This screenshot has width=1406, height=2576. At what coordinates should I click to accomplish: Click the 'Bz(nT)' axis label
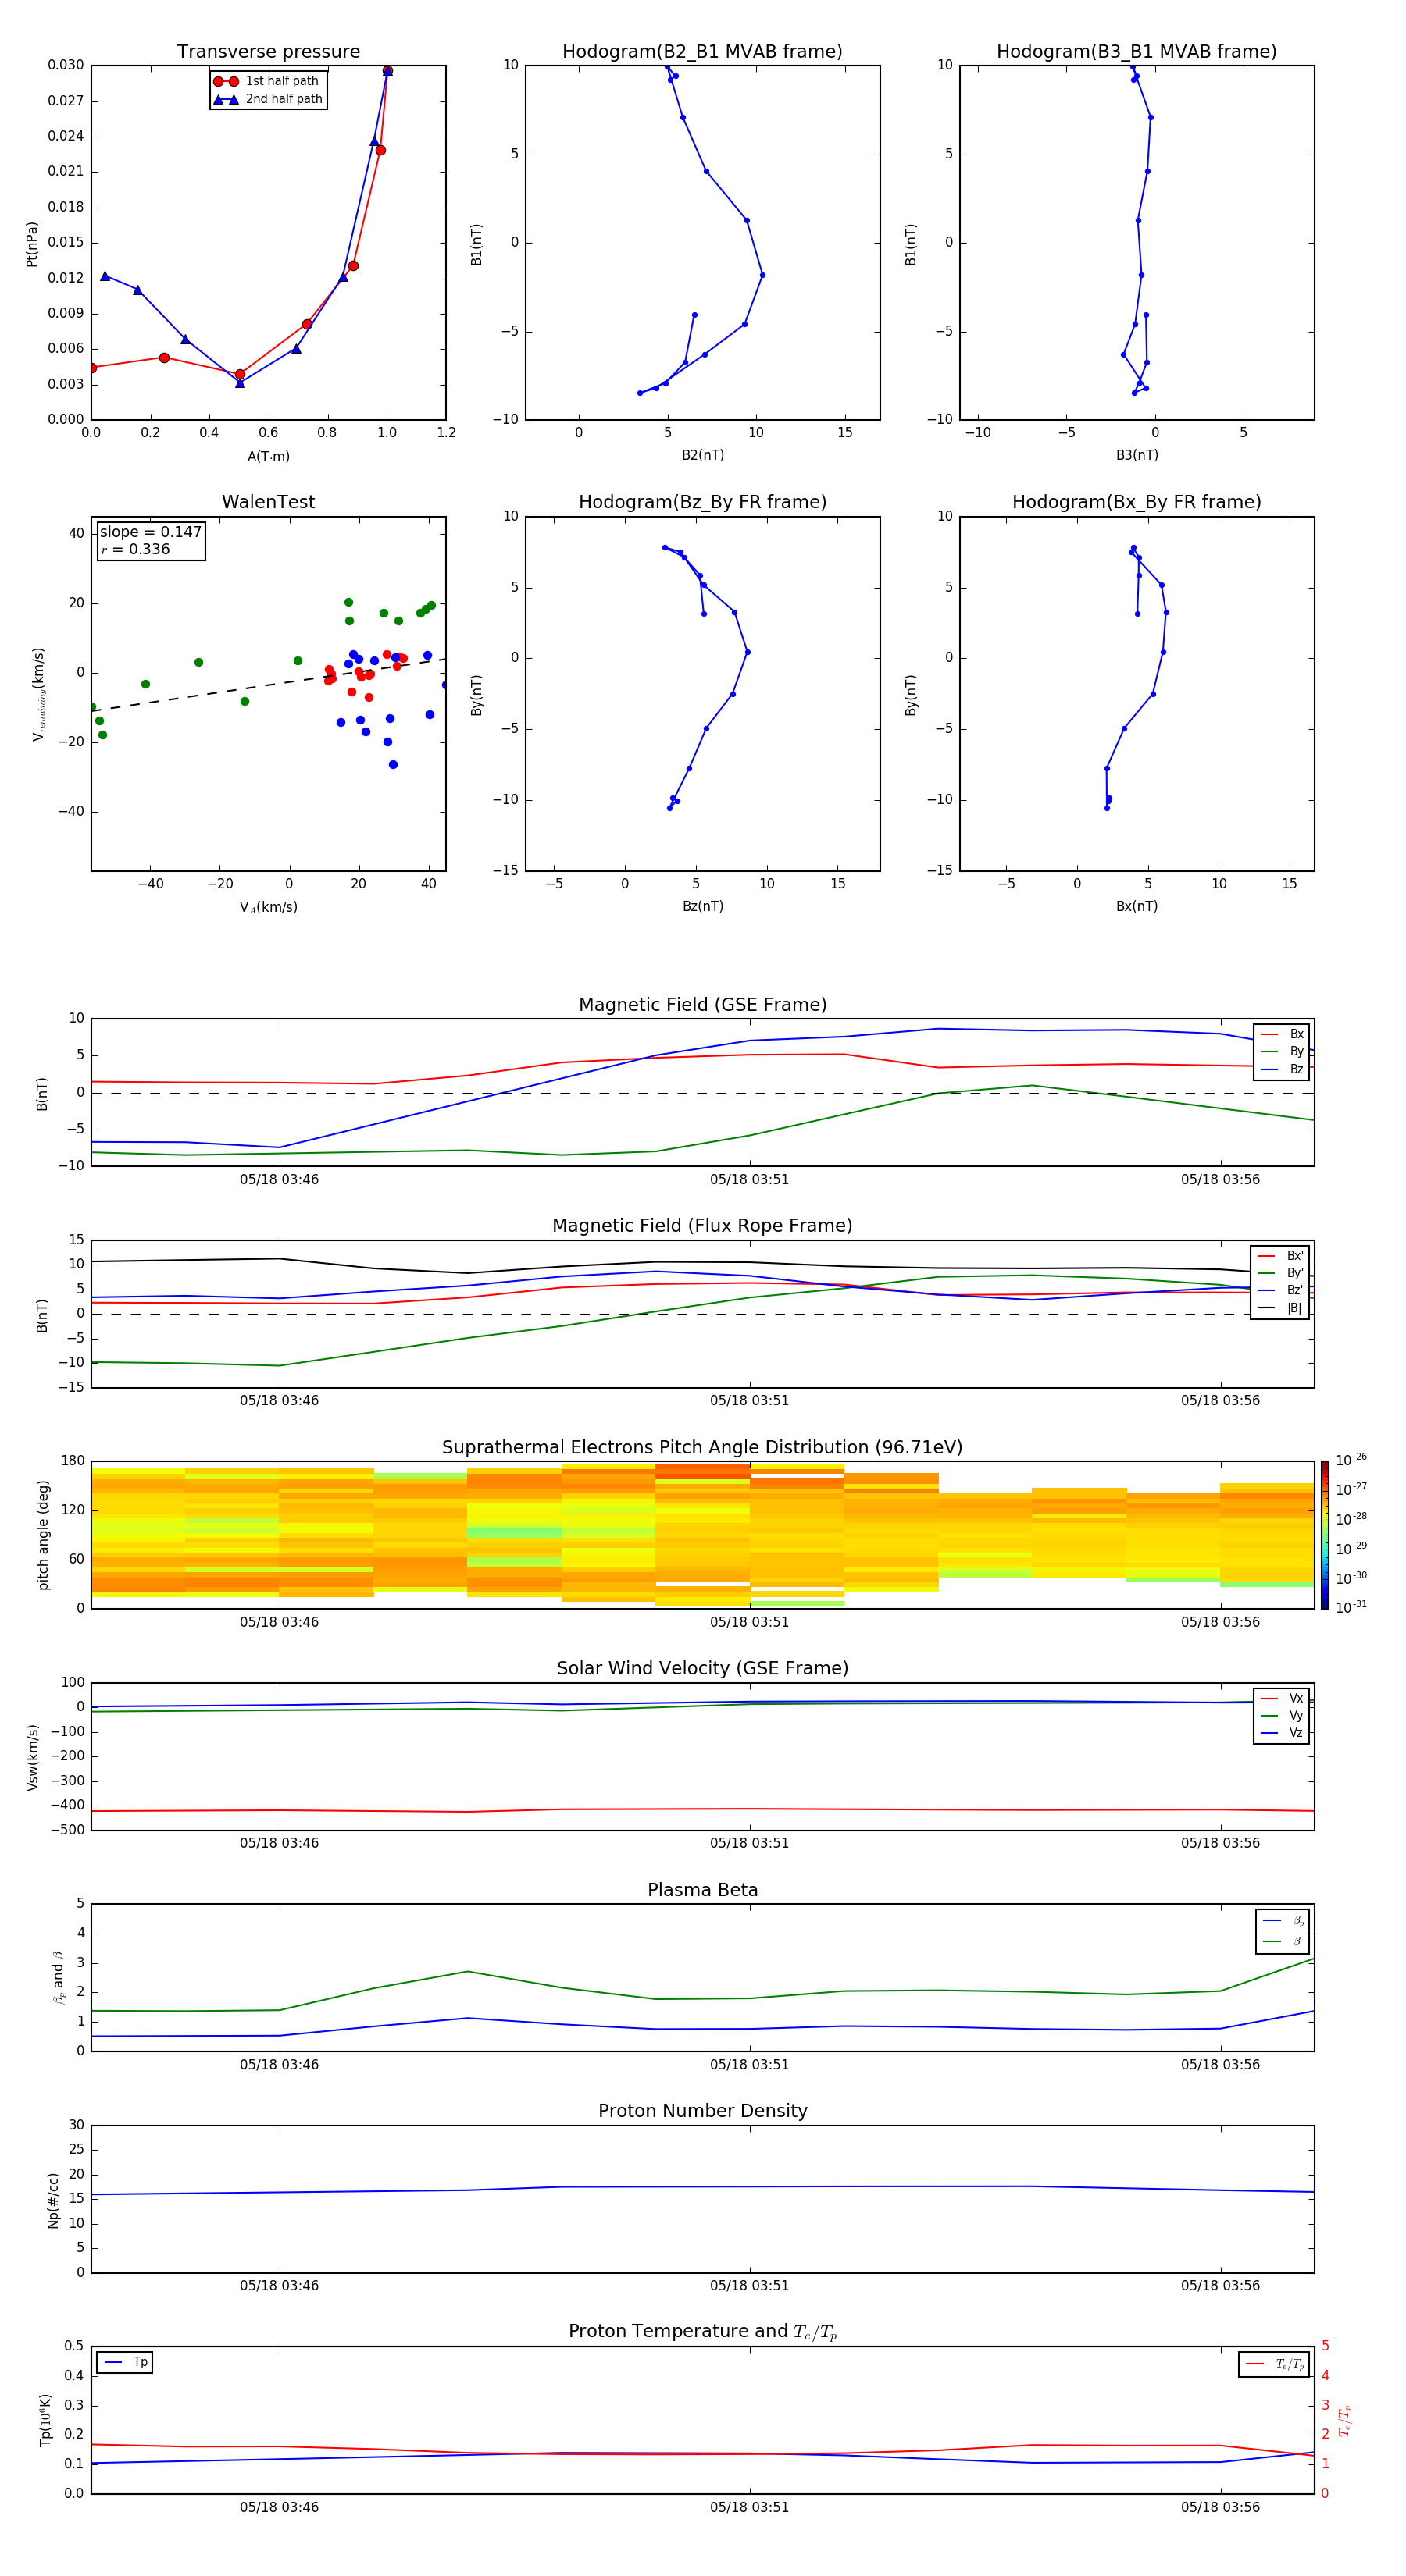(702, 906)
